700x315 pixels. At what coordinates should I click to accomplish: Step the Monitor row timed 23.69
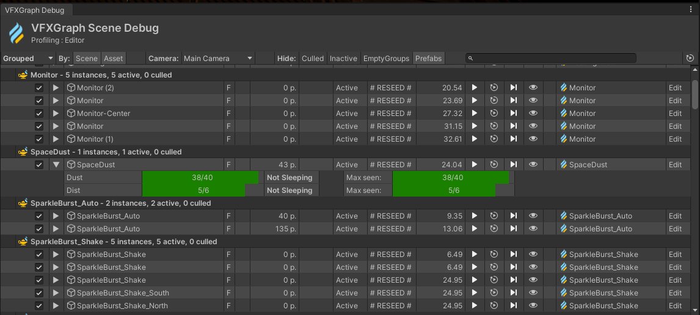pos(513,100)
